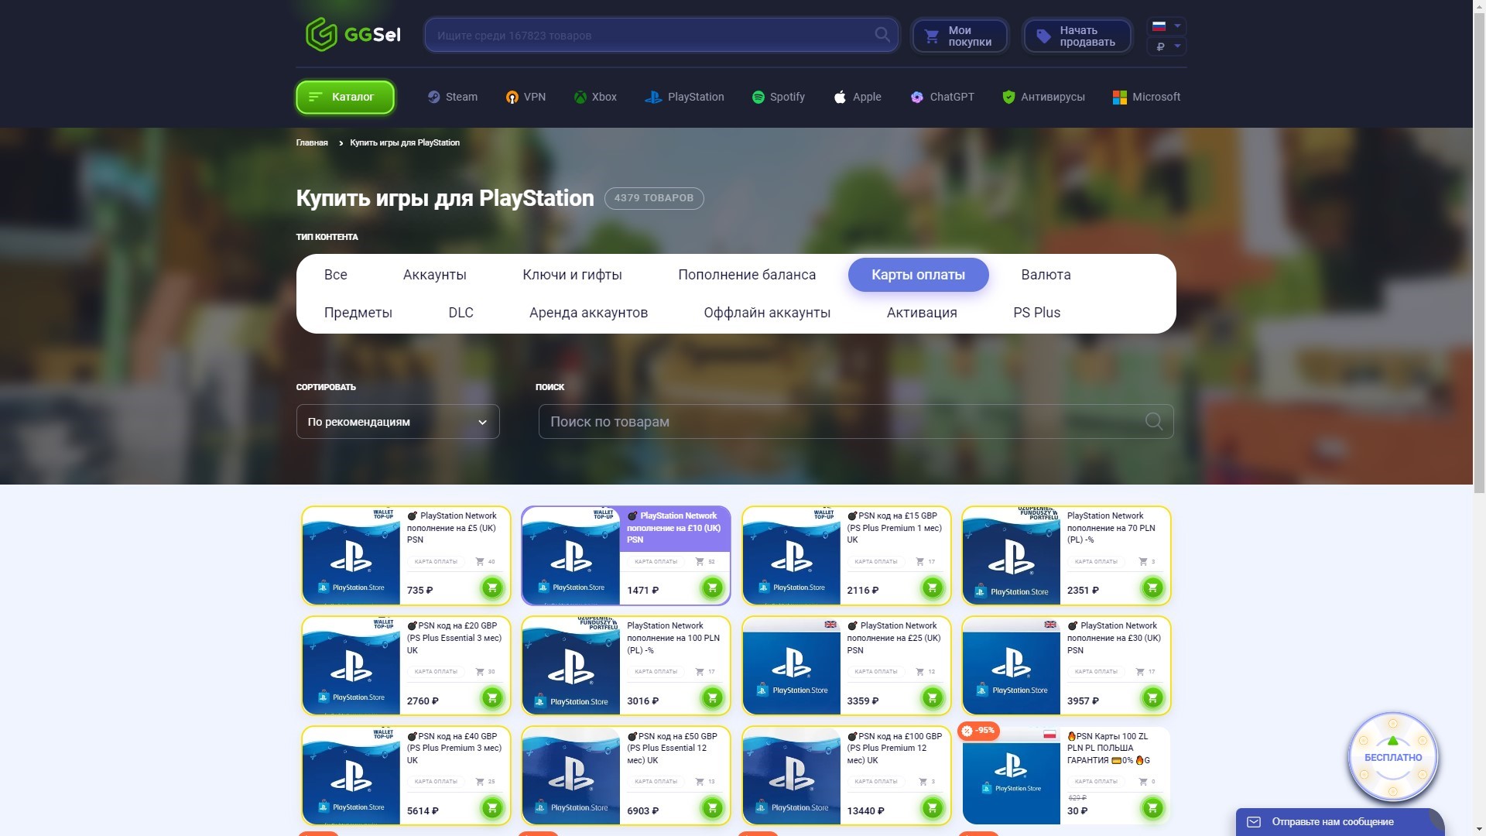
Task: Open the free prize wheel widget
Action: click(x=1392, y=757)
